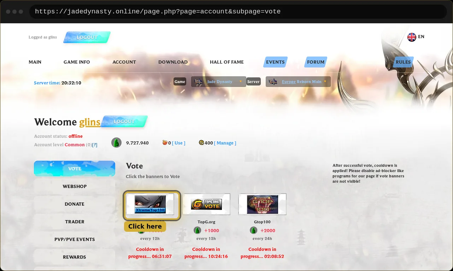453x271 pixels.
Task: Click the server time 20:32:10
Action: coord(71,83)
